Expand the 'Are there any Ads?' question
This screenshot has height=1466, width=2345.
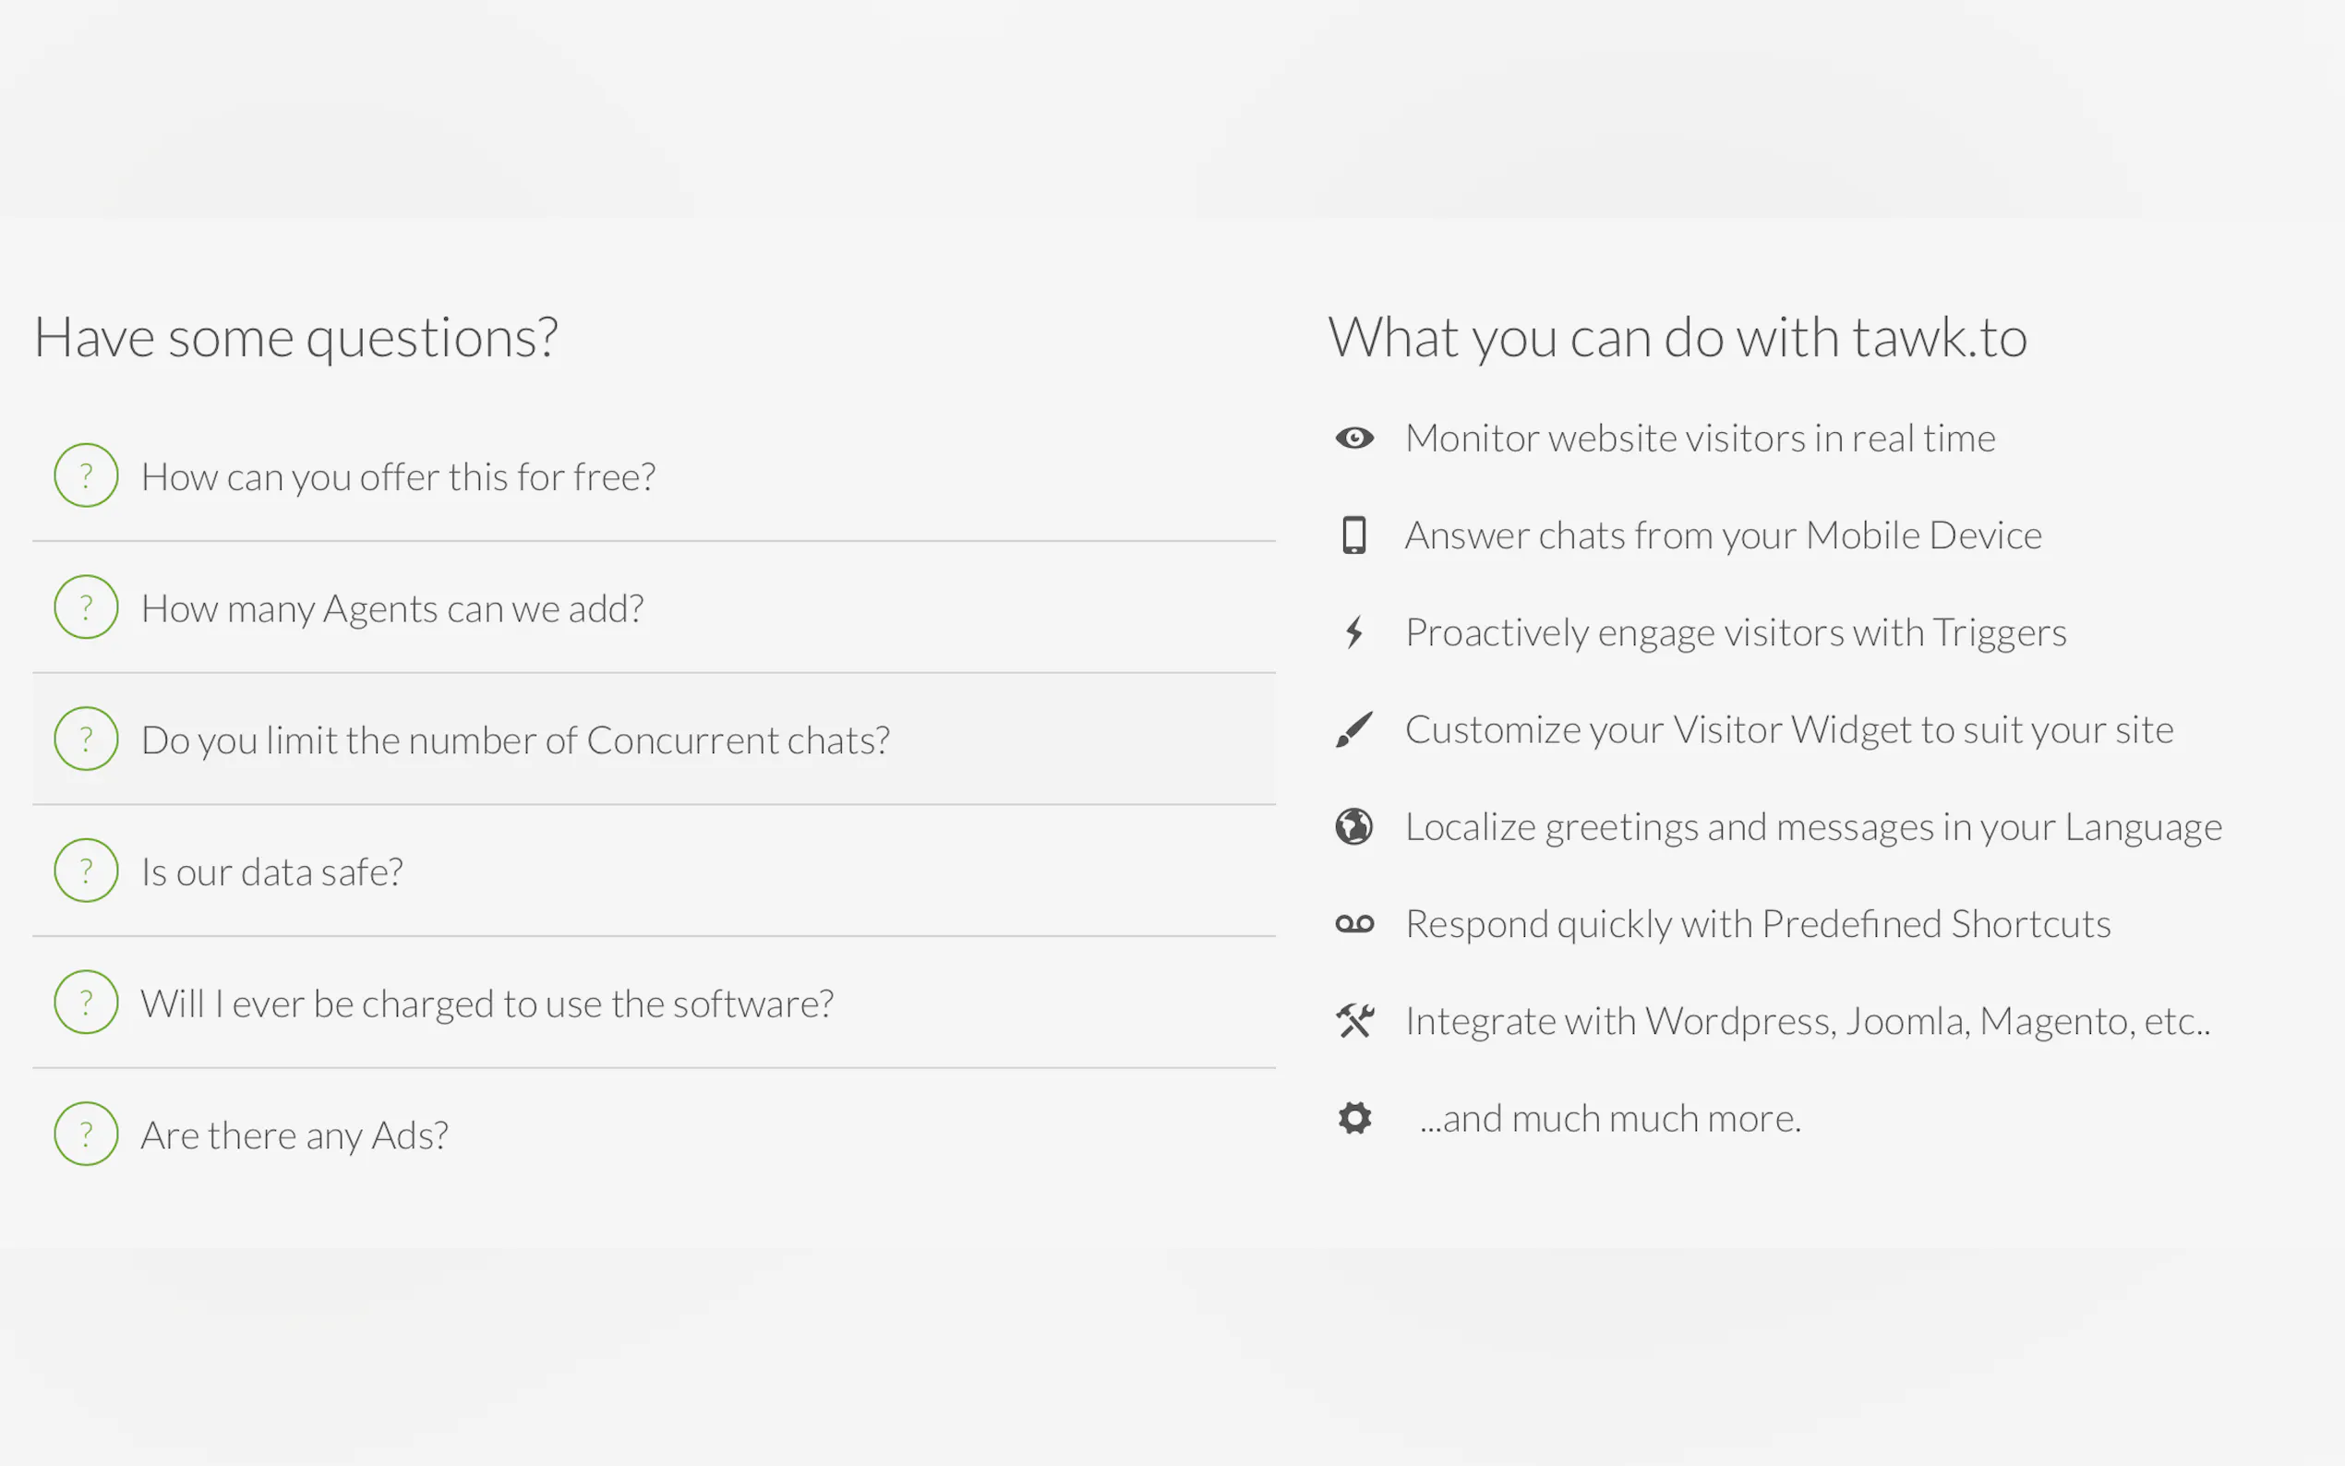point(294,1136)
